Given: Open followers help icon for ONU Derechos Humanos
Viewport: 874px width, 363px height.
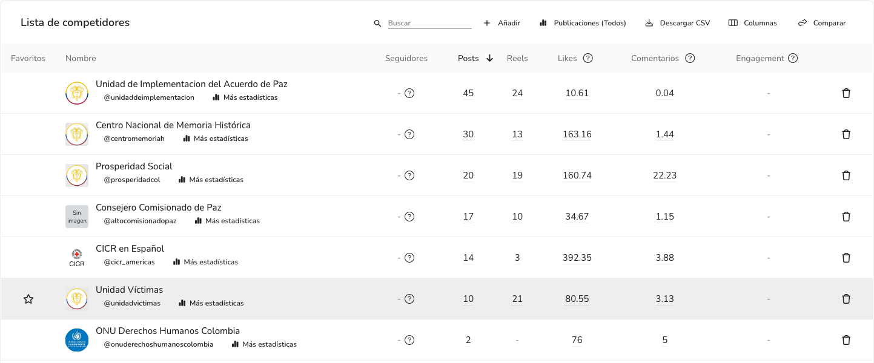Looking at the screenshot, I should [x=409, y=340].
